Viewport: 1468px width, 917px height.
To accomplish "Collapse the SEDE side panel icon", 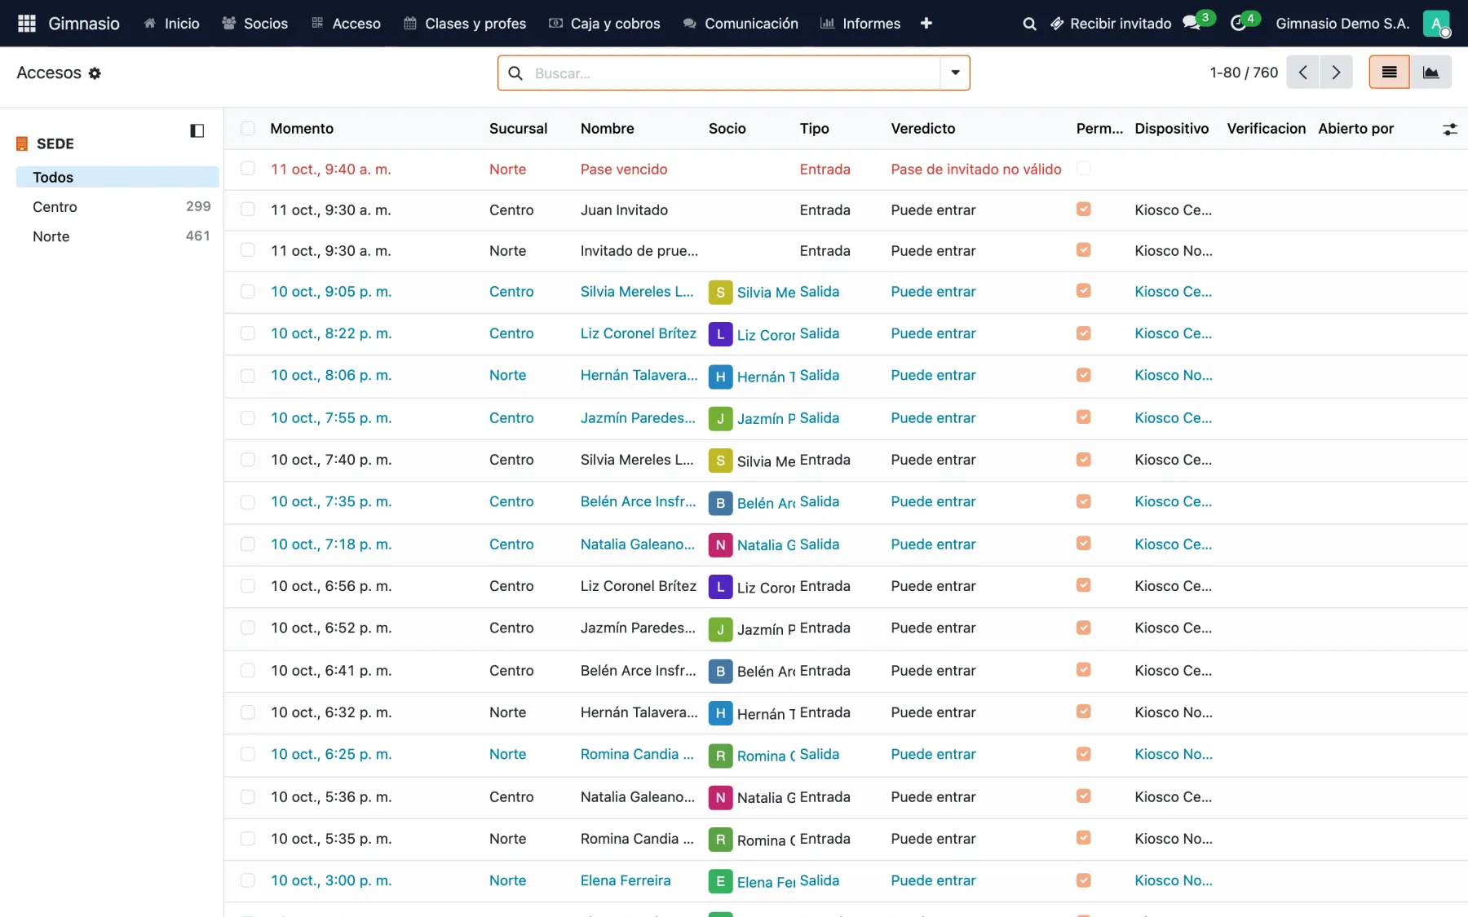I will 197,130.
